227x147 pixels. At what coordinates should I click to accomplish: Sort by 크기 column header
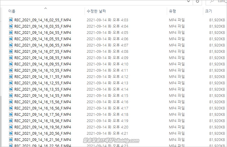208,11
